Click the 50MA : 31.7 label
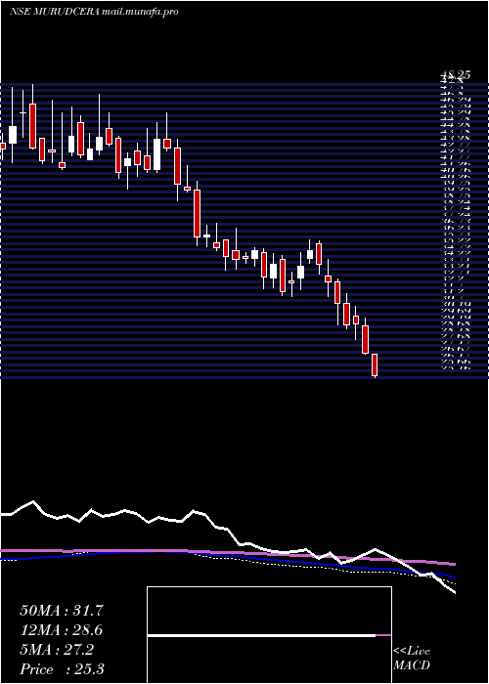This screenshot has width=489, height=684. (x=61, y=611)
